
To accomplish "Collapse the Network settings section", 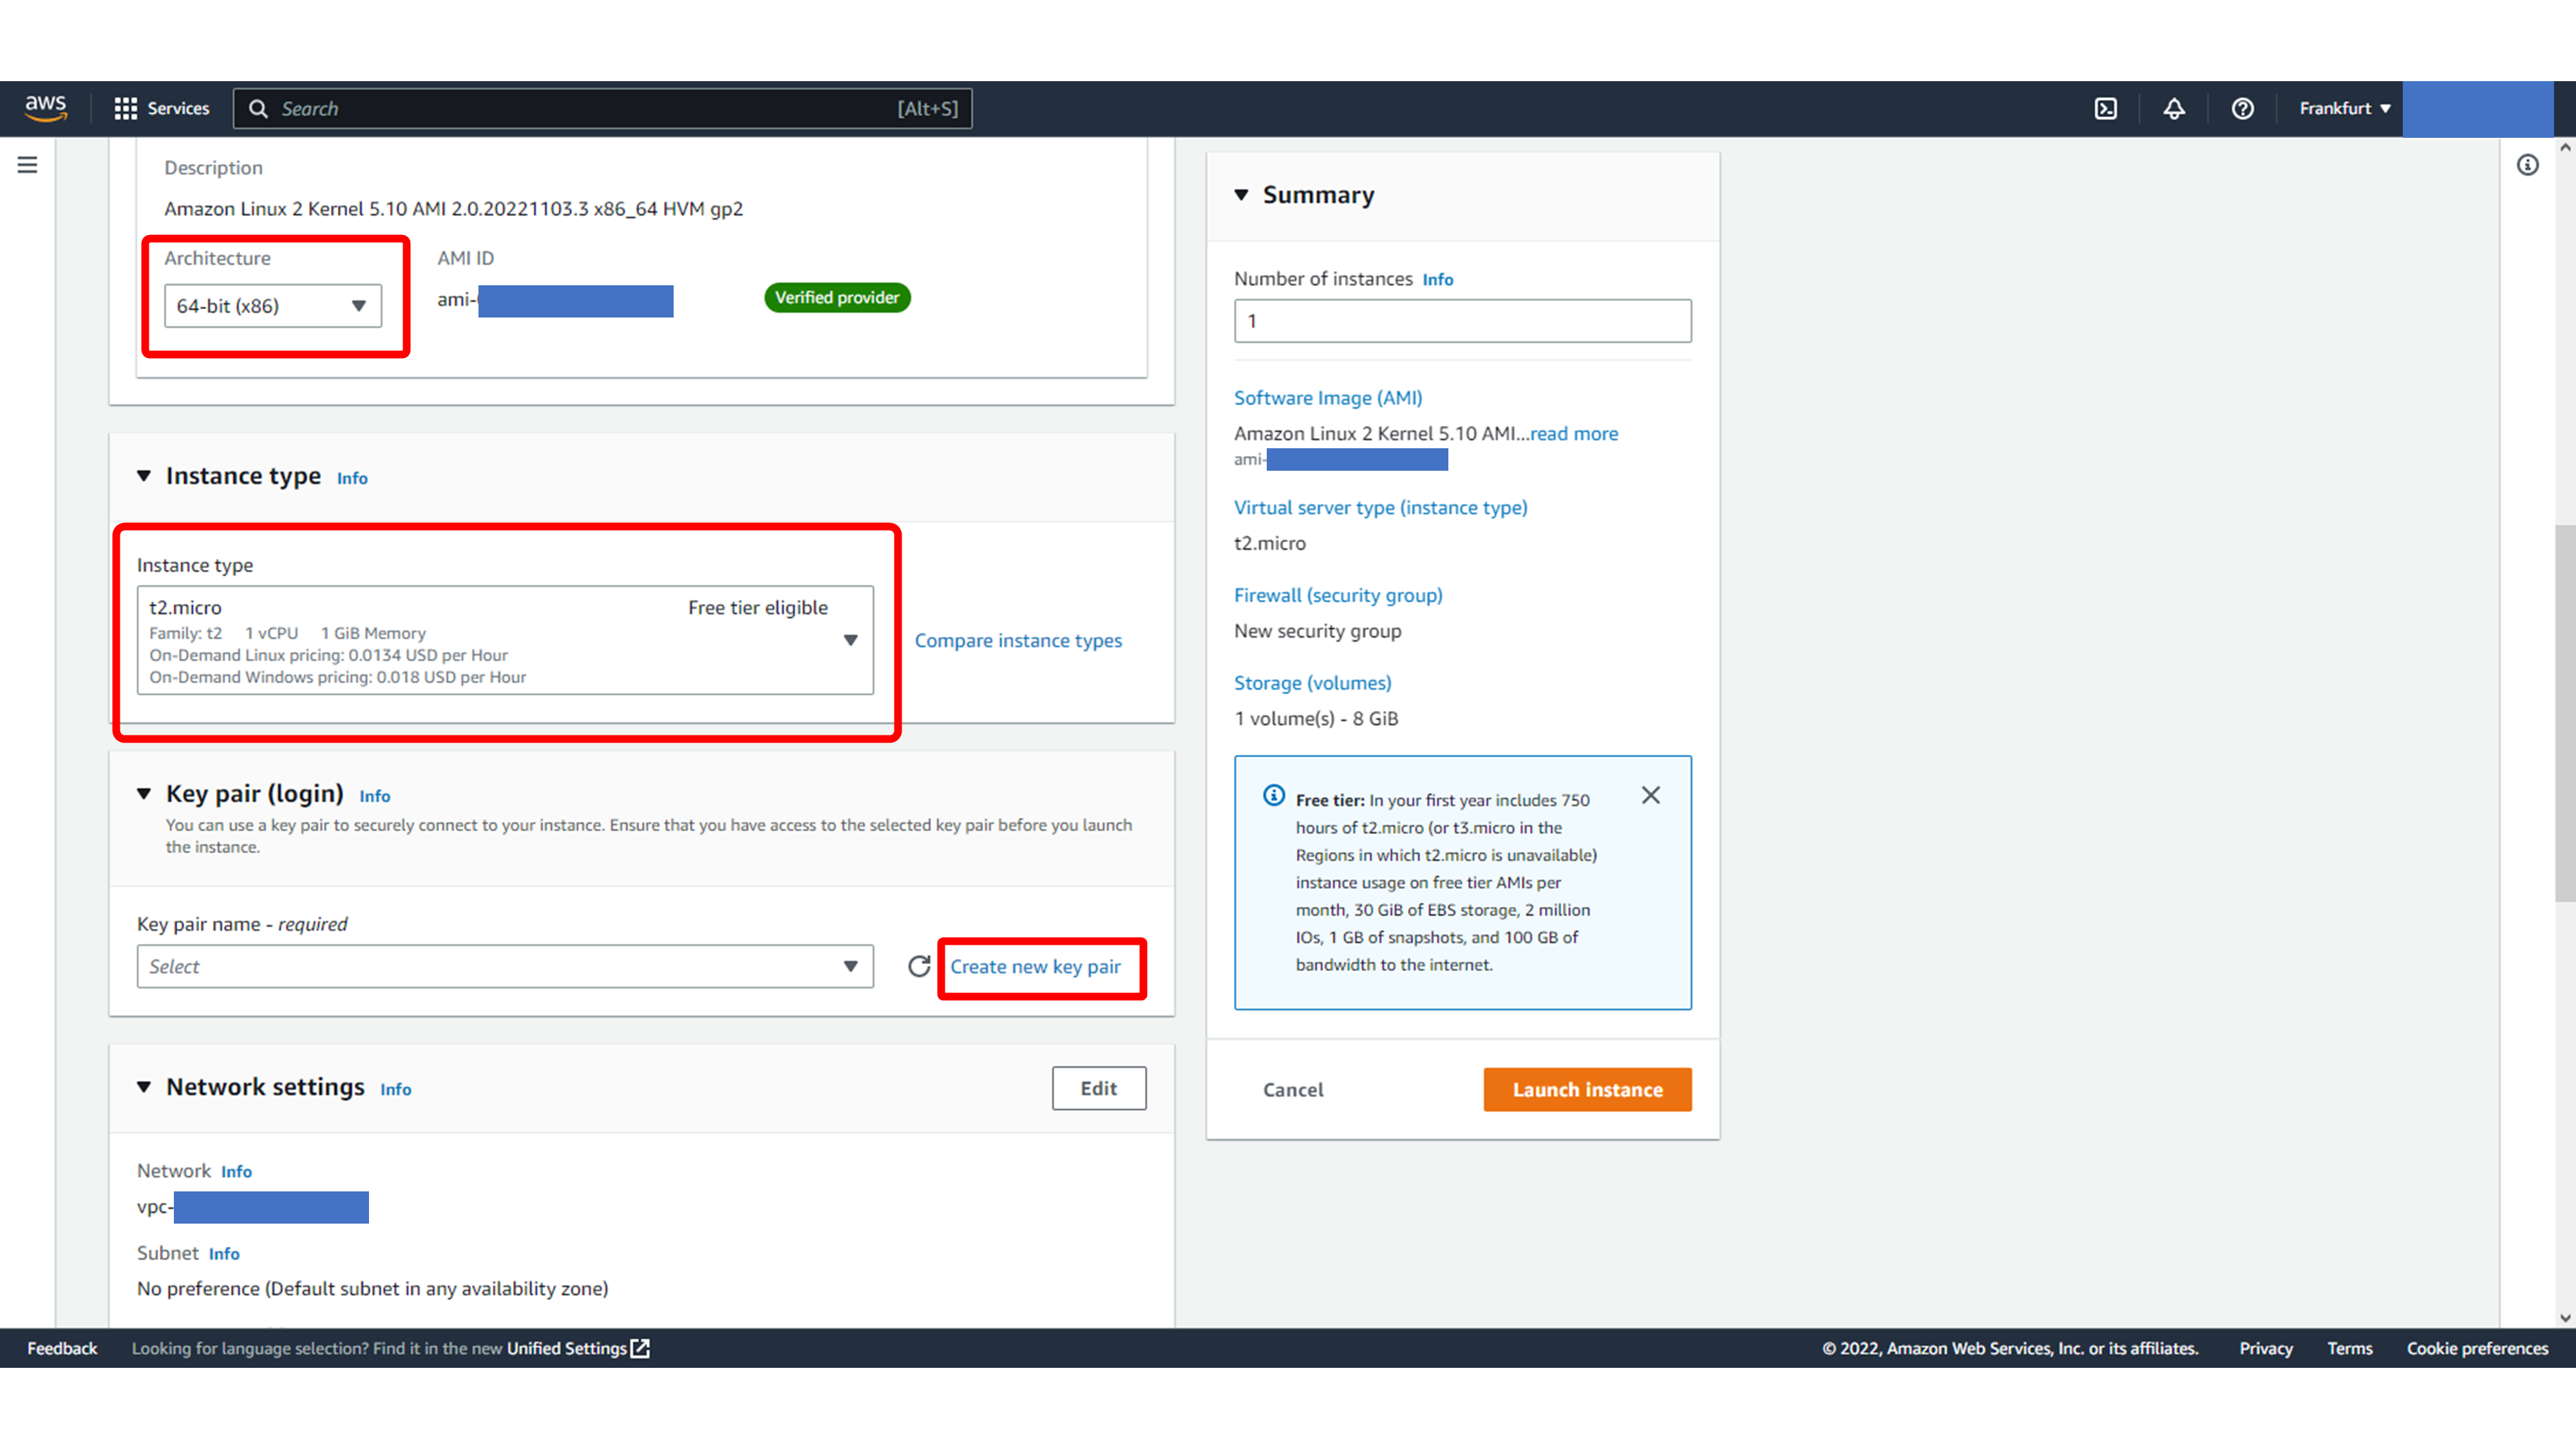I will pos(144,1087).
